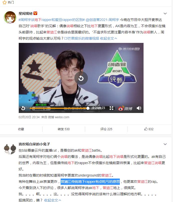This screenshot has width=173, height=202.
Task: Toggle the 收藏 favorite on the post
Action: 21,129
